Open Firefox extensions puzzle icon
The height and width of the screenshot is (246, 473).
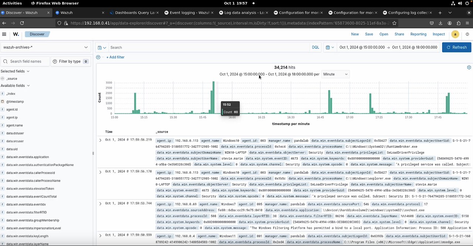coord(459,23)
